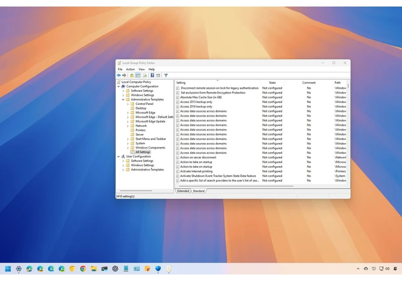The width and height of the screenshot is (402, 281).
Task: Select Add a specific list of search providers
Action: (220, 181)
